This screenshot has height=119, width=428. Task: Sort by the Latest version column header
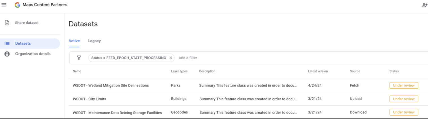point(318,71)
